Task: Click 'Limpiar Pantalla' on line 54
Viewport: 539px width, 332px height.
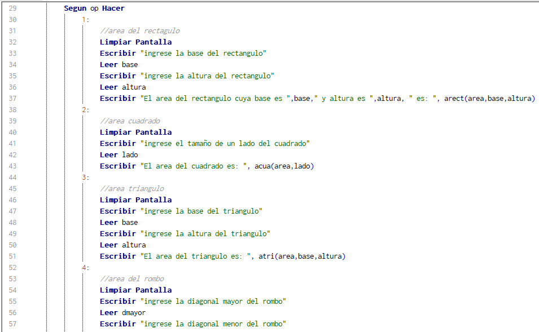Action: tap(136, 290)
